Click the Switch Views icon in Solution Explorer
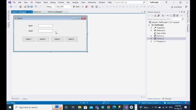Screen dimensions: 196x110 click(x=158, y=16)
